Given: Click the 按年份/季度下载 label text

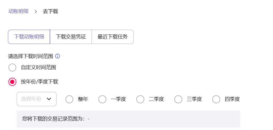Looking at the screenshot, I should (40, 82).
